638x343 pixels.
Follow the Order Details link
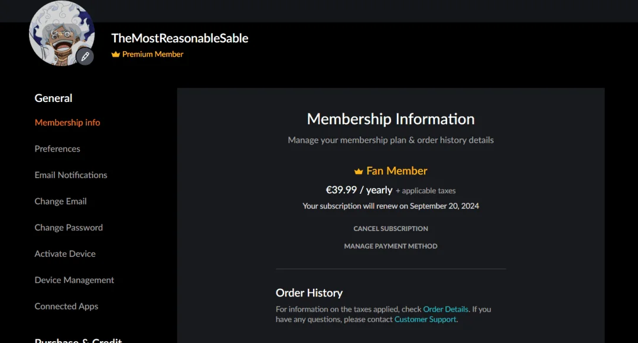445,309
